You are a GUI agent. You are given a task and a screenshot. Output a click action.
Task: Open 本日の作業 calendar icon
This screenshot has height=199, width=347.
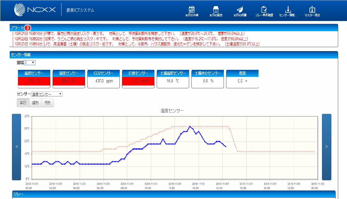(192, 9)
